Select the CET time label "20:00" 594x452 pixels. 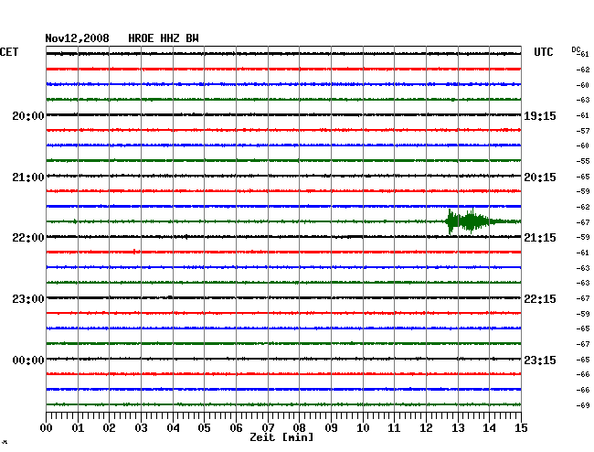[28, 115]
